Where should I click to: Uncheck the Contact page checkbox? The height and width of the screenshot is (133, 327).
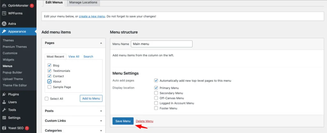click(49, 76)
